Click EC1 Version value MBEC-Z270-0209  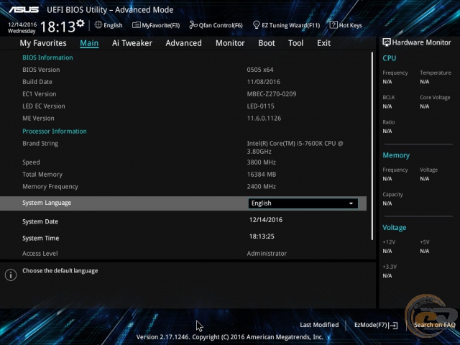(x=272, y=94)
